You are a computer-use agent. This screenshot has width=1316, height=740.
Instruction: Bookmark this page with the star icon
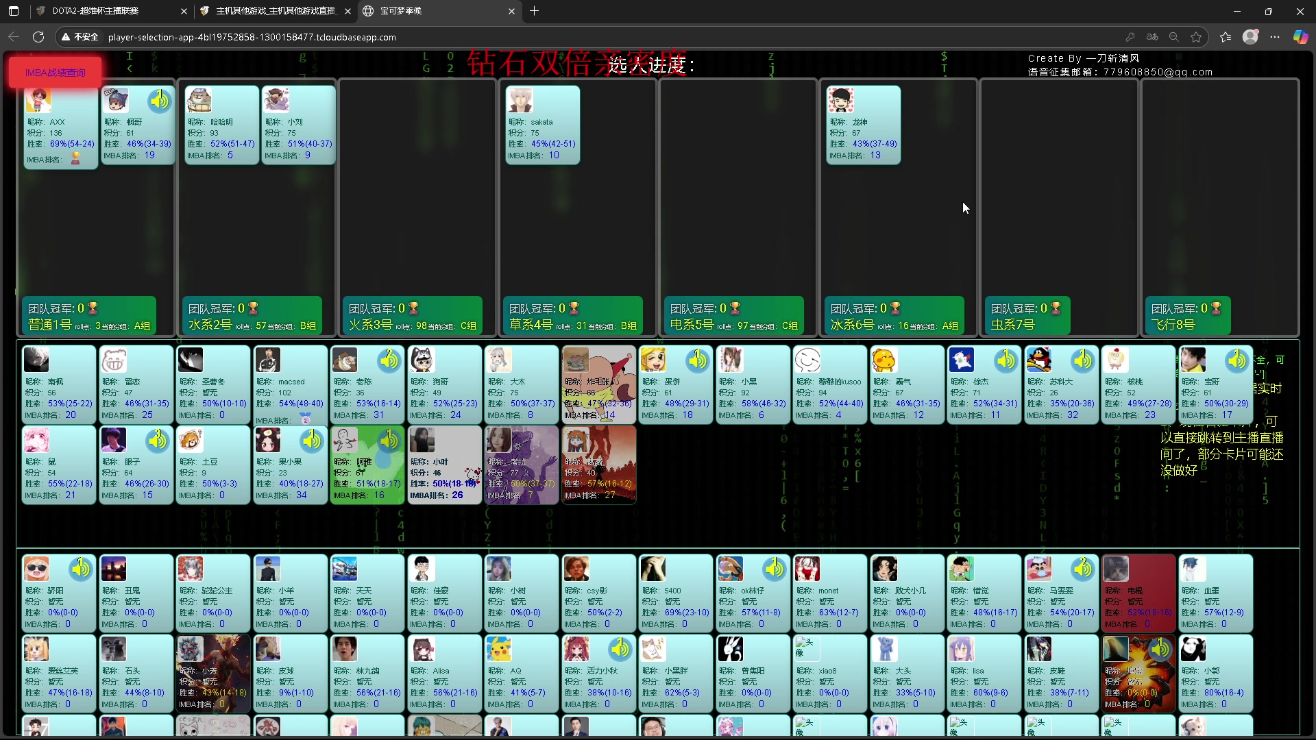(x=1196, y=37)
